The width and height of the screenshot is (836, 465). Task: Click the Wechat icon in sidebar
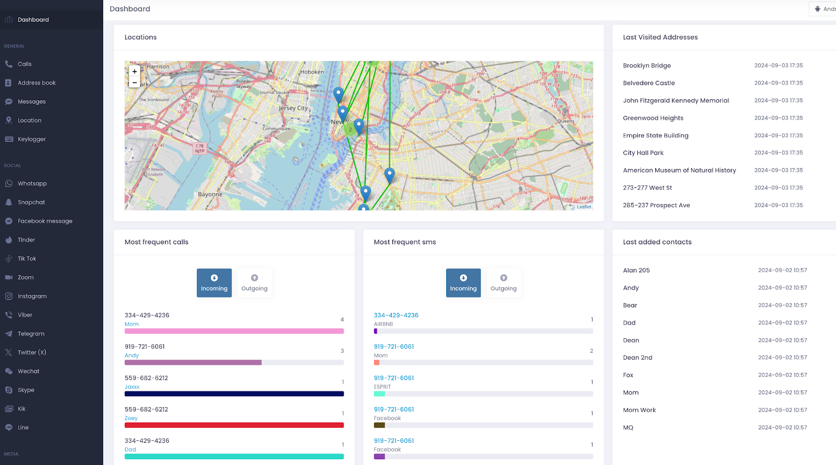tap(9, 372)
